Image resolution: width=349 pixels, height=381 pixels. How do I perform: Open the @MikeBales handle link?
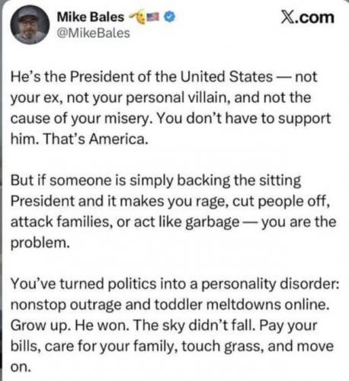click(x=94, y=34)
